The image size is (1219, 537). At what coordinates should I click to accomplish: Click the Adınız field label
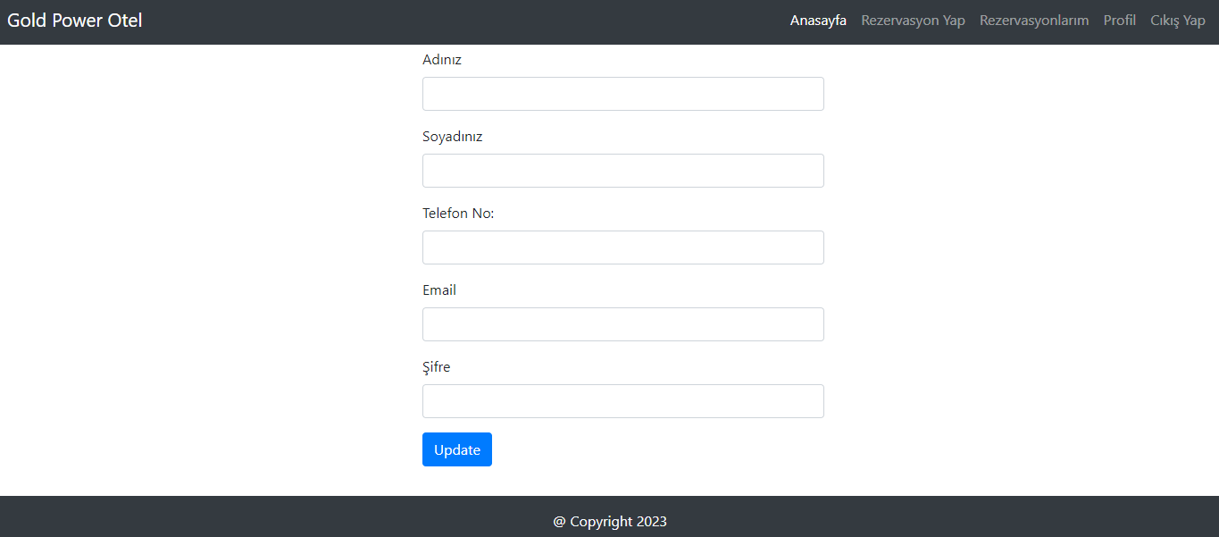pyautogui.click(x=442, y=59)
